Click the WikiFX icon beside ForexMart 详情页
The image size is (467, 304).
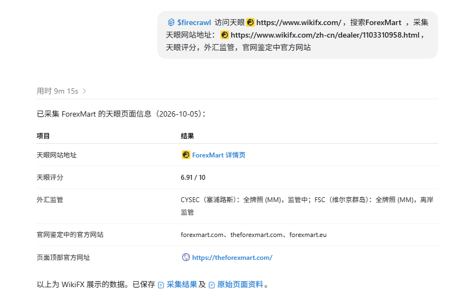click(x=186, y=155)
